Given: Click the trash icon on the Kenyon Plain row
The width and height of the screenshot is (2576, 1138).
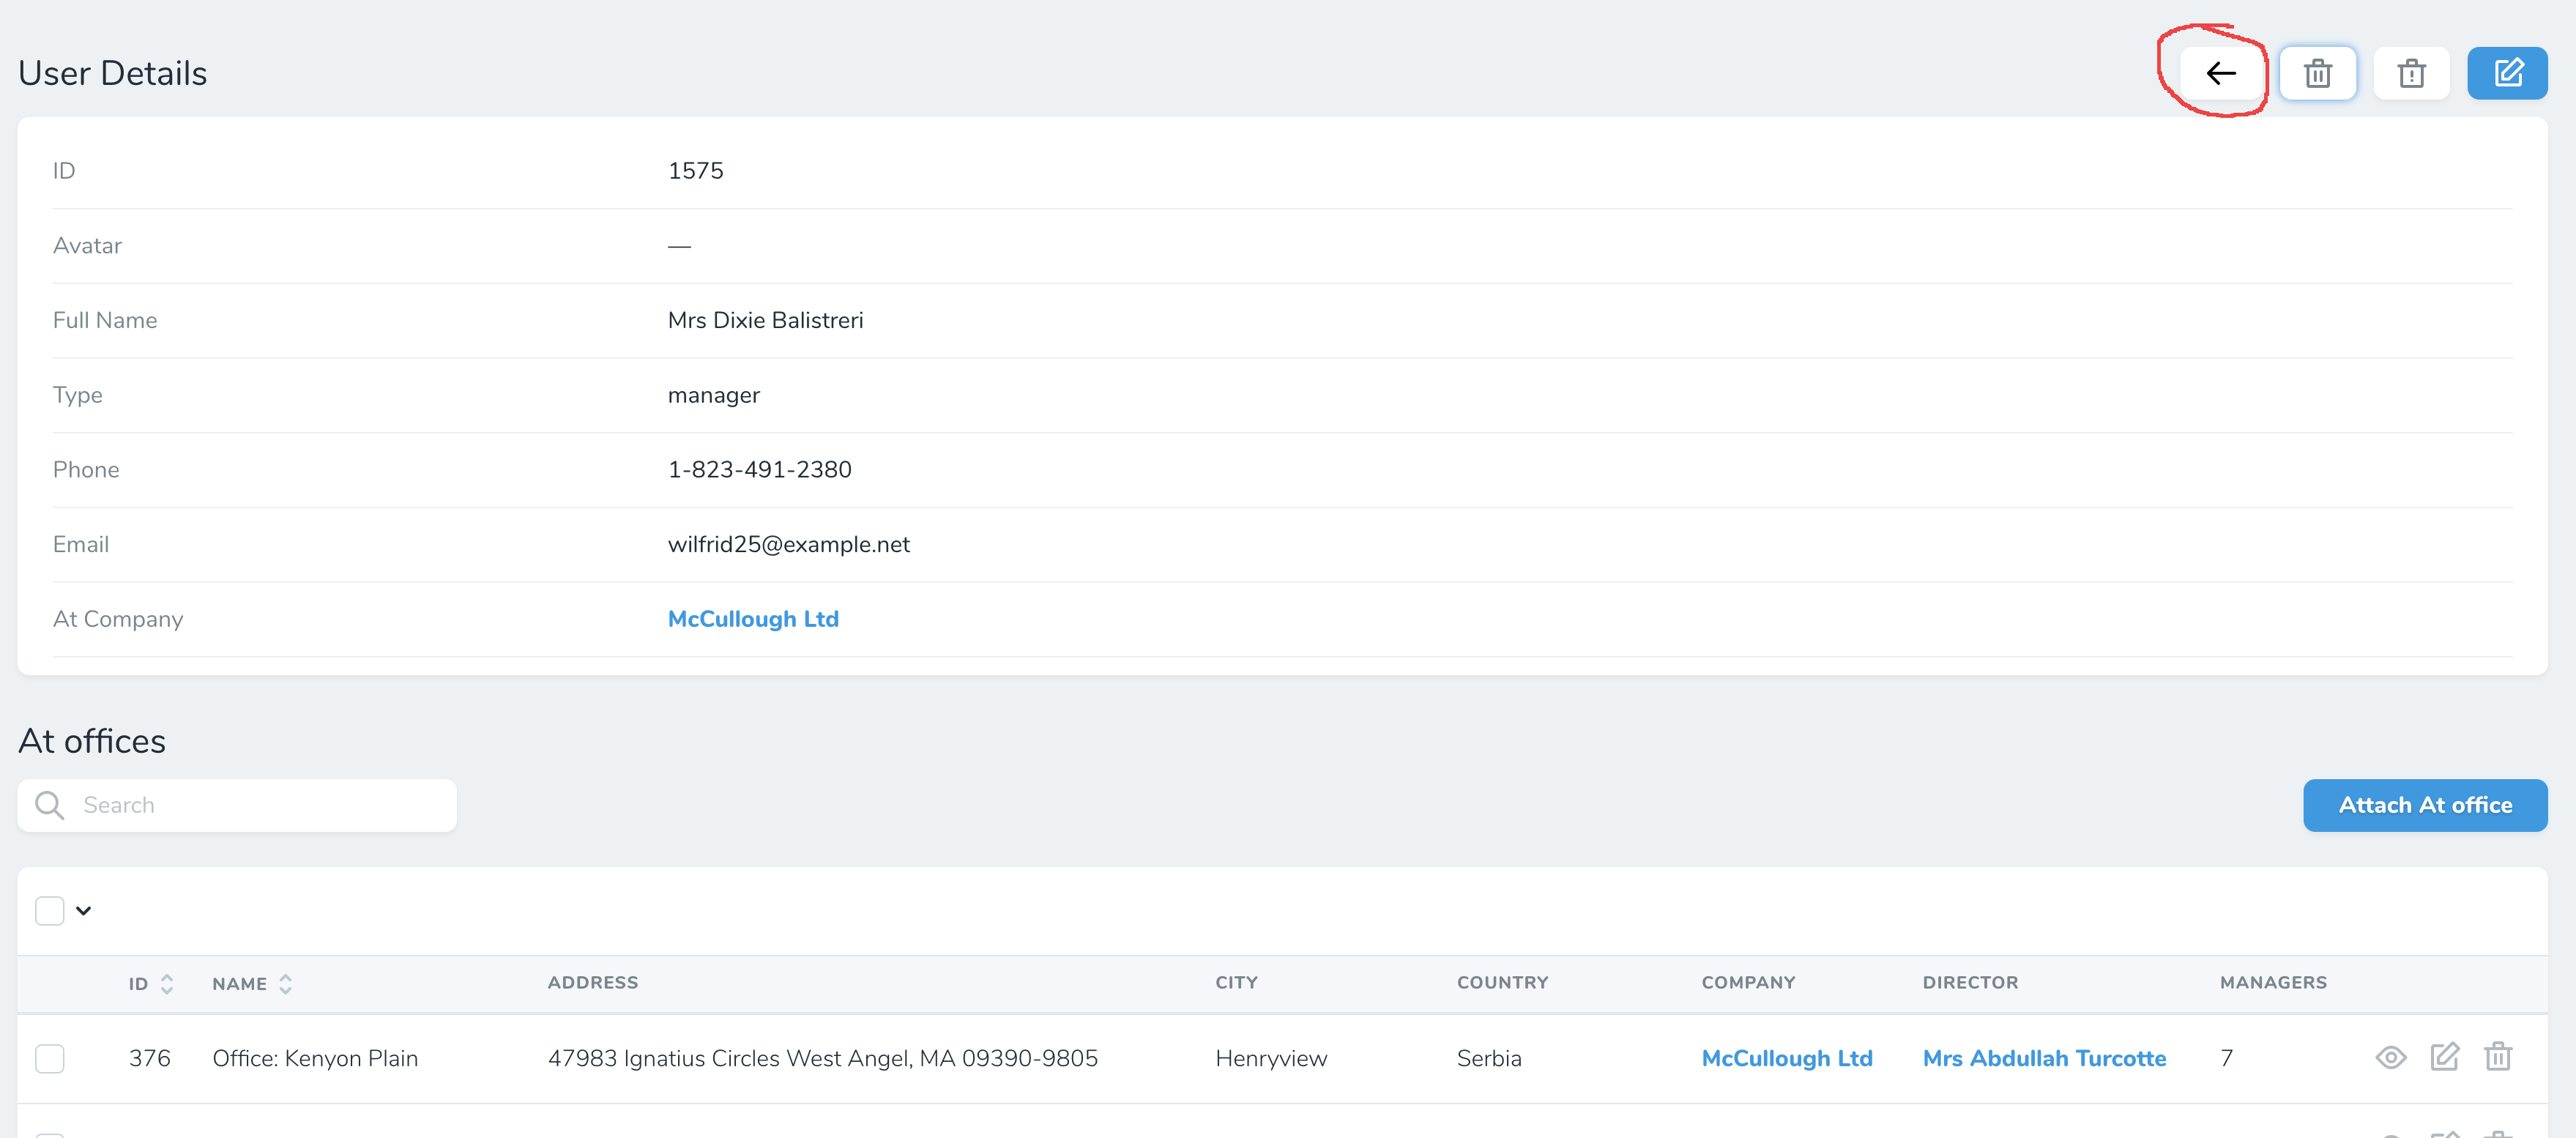Looking at the screenshot, I should point(2498,1057).
